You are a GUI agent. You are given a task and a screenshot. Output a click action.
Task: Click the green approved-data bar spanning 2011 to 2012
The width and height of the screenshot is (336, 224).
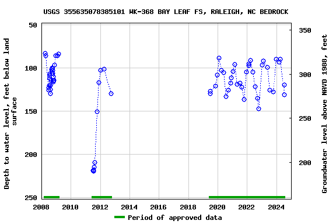pyautogui.click(x=101, y=197)
